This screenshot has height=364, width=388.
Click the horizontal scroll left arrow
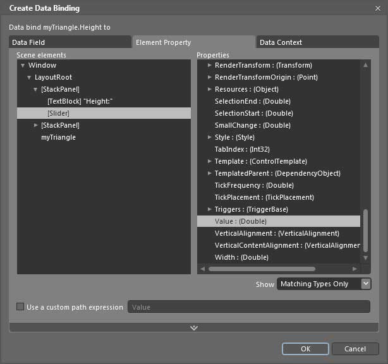203,269
